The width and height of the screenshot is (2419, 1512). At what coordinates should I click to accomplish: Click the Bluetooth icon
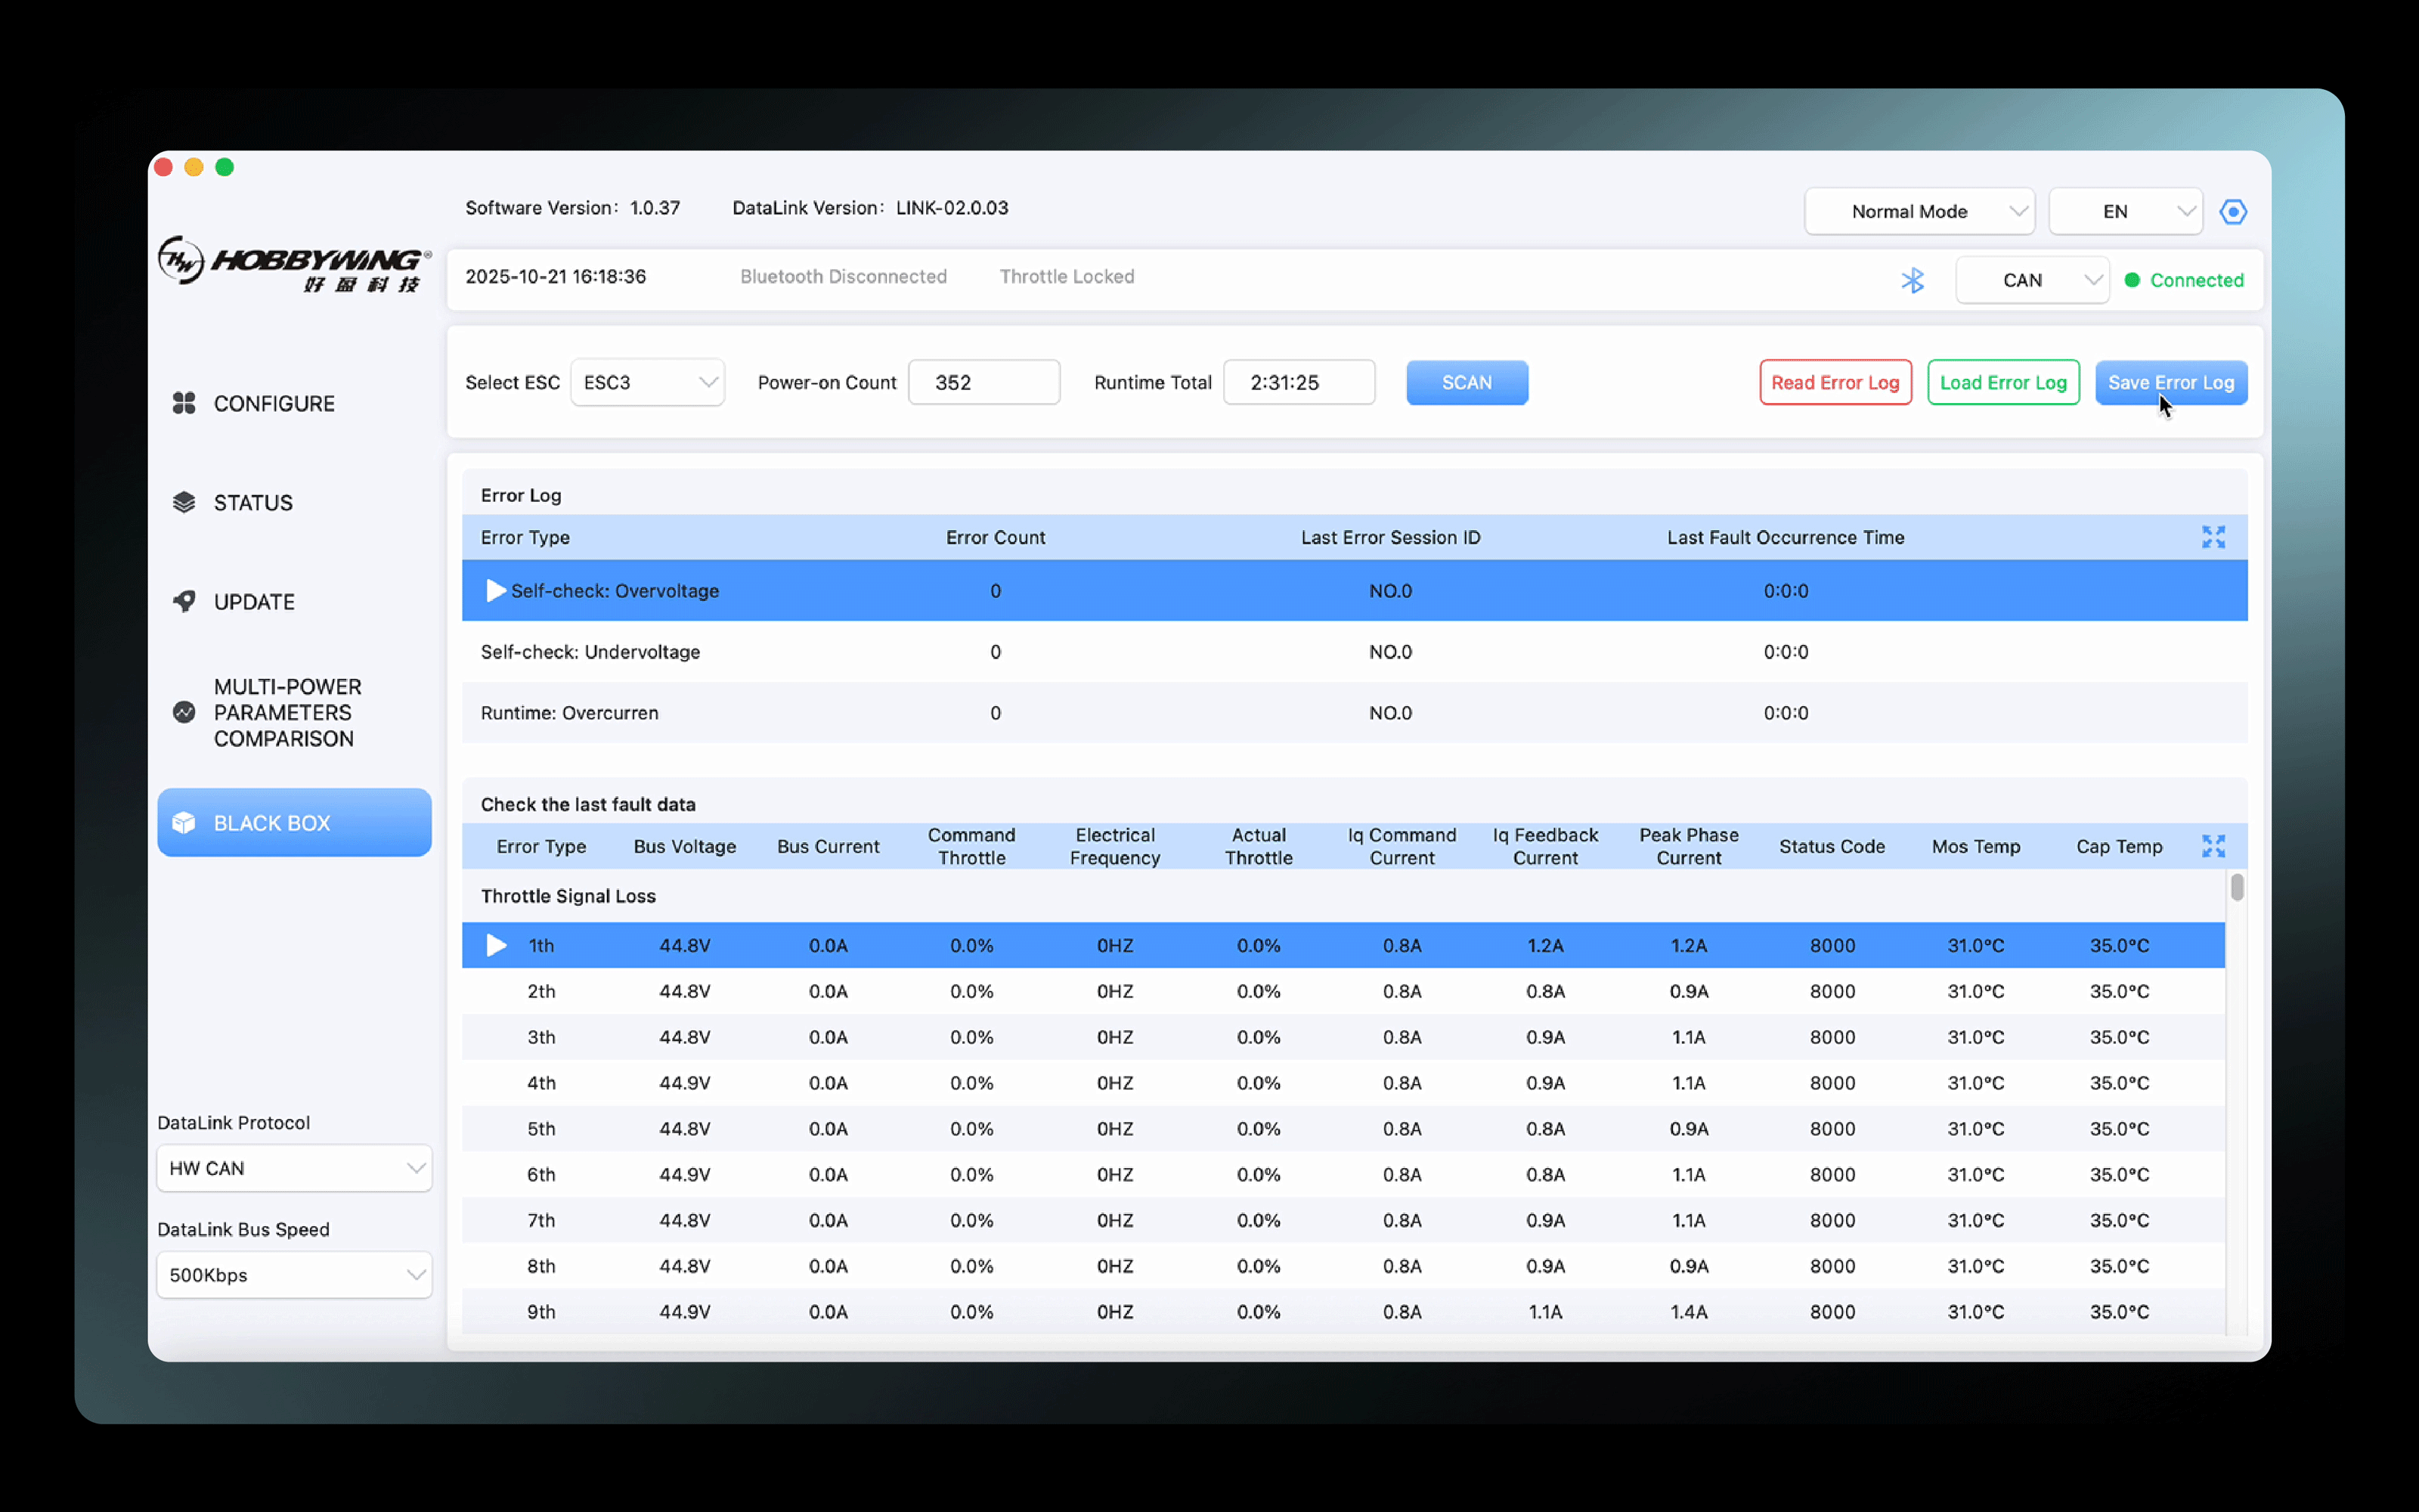[1913, 280]
